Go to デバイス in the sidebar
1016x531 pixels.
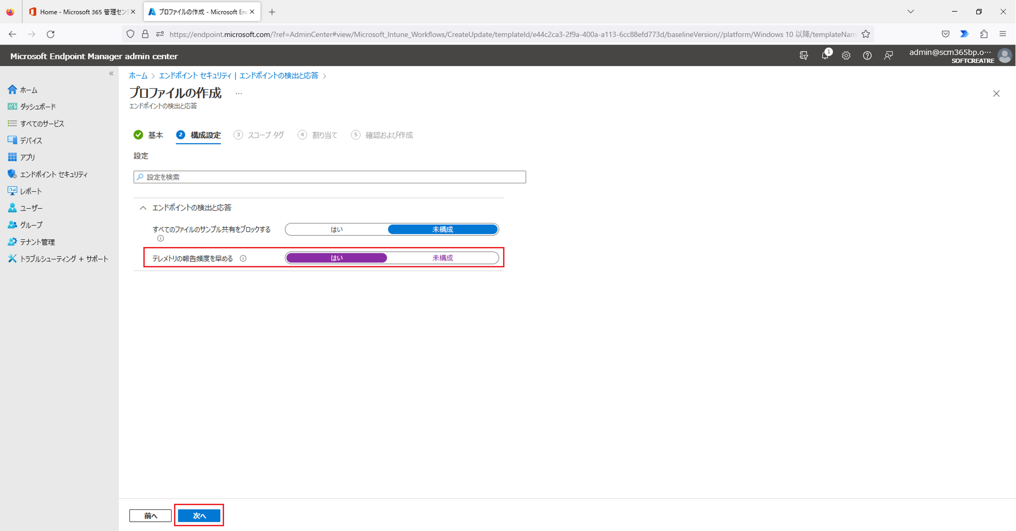pyautogui.click(x=31, y=141)
